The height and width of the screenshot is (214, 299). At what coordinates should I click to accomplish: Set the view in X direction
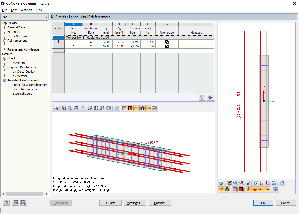pos(90,108)
